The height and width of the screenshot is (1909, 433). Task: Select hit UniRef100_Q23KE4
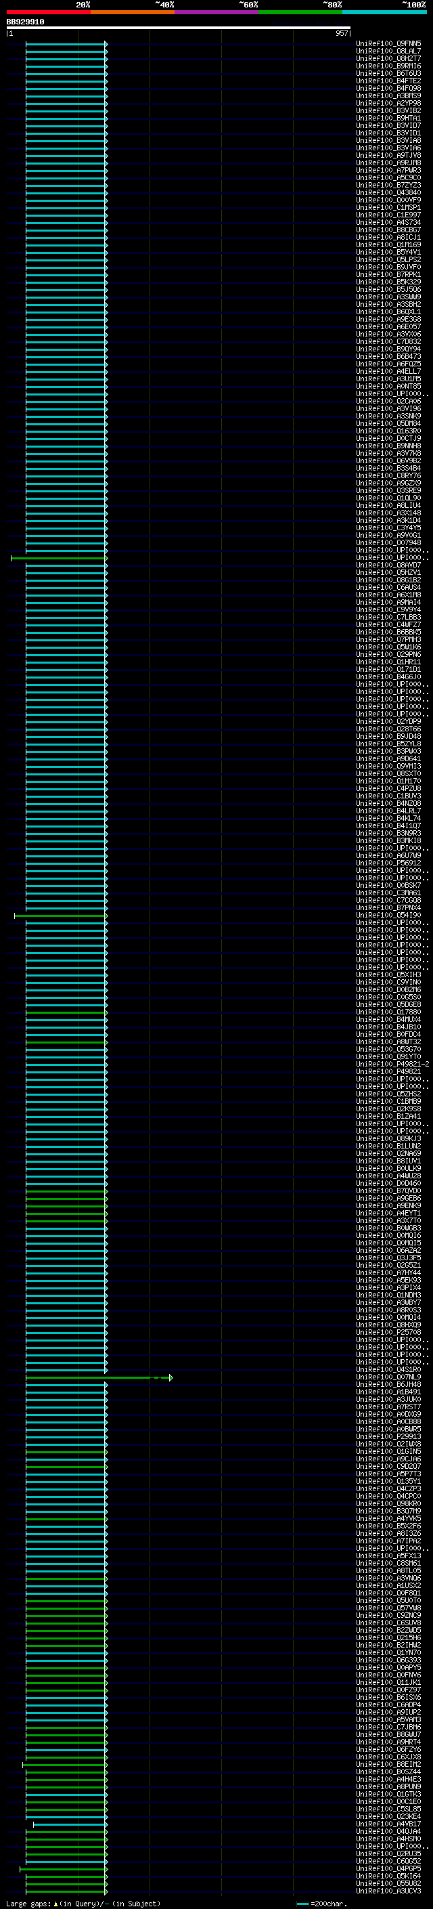[388, 1816]
